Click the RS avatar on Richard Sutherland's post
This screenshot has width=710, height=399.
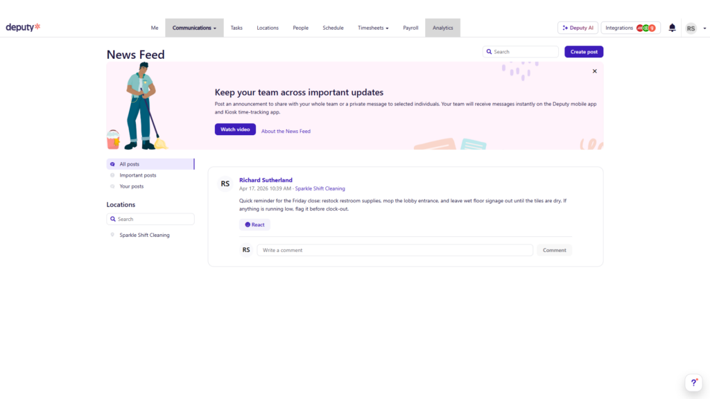pyautogui.click(x=225, y=184)
